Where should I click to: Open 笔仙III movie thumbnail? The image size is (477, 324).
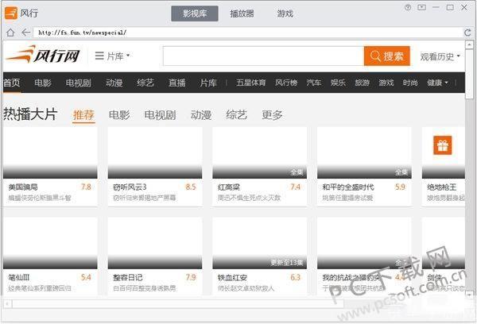tap(50, 243)
